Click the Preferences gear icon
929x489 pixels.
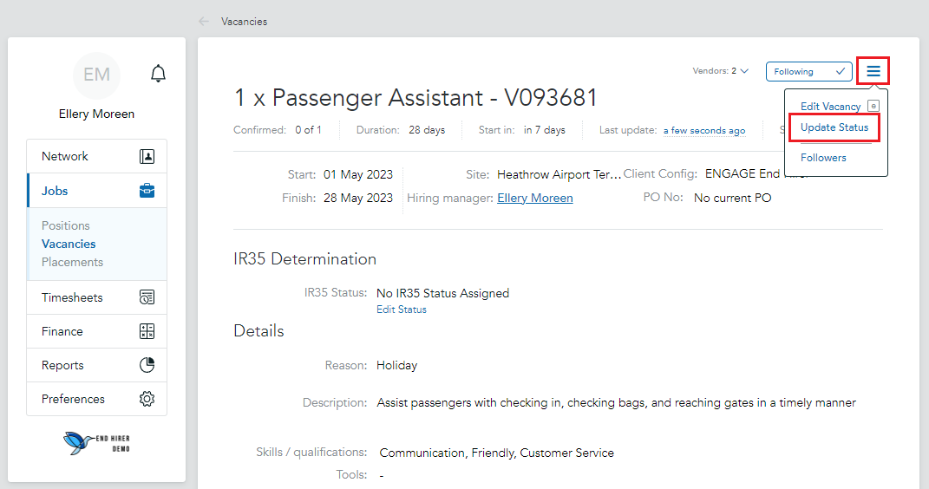pos(147,399)
